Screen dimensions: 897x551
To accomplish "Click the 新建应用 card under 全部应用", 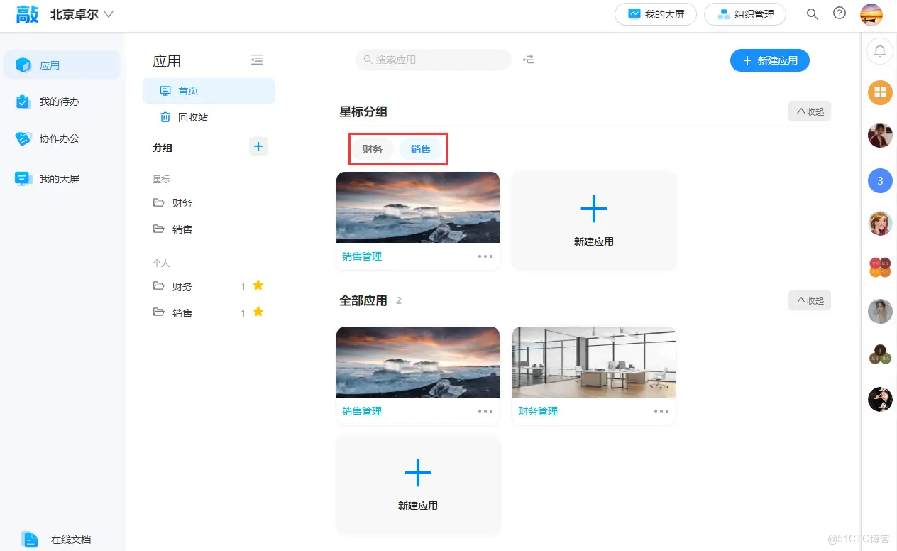I will tap(418, 485).
